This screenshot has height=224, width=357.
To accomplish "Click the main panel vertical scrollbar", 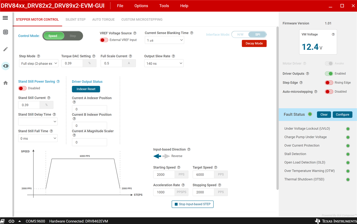I will (277, 108).
